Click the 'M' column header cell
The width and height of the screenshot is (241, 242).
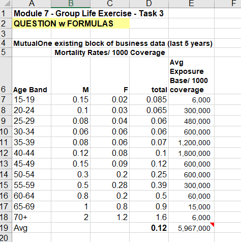(71, 75)
